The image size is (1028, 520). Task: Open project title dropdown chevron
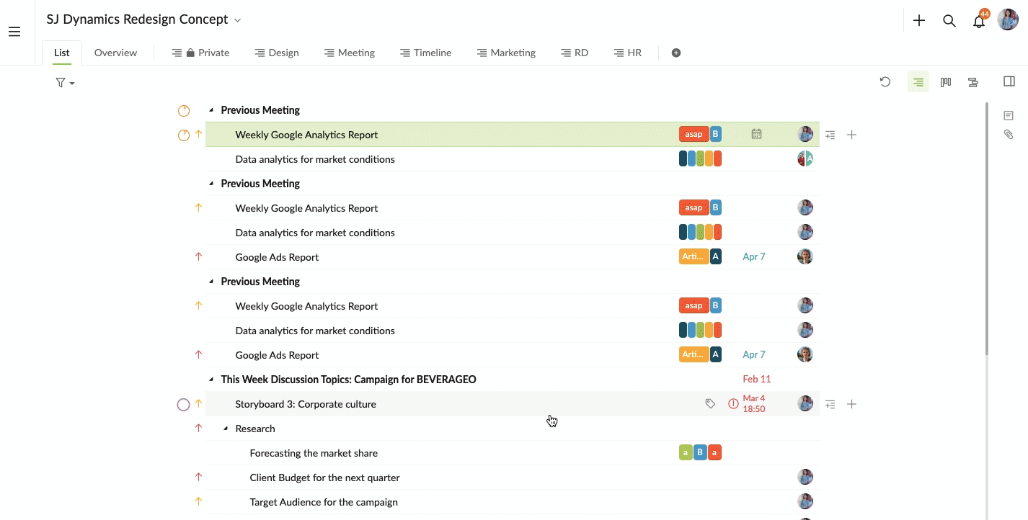point(238,20)
